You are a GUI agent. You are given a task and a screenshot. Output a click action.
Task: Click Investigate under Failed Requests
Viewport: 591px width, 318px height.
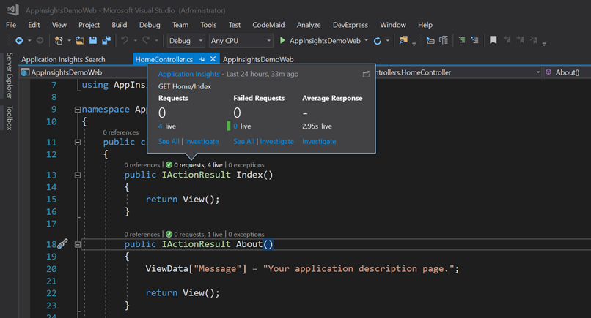(x=276, y=141)
